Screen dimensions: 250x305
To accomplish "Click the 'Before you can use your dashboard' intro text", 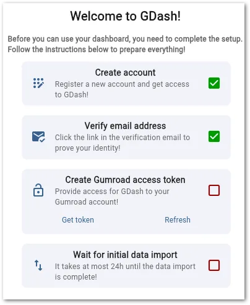I will (x=125, y=44).
